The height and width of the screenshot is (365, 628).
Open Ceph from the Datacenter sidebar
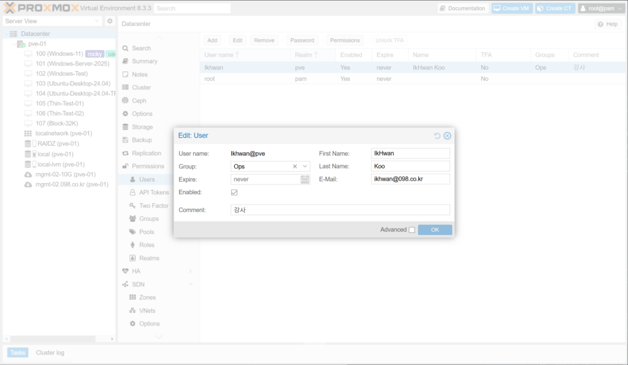click(x=139, y=100)
